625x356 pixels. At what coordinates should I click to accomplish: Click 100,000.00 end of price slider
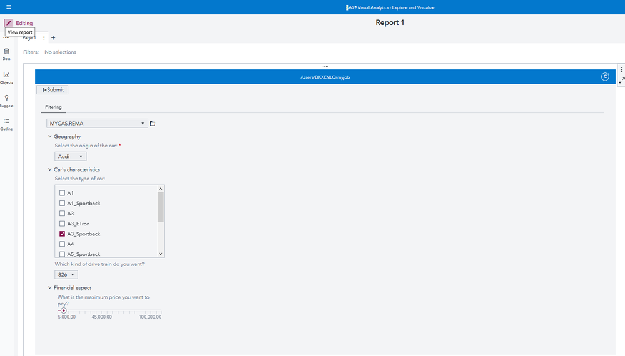[150, 317]
